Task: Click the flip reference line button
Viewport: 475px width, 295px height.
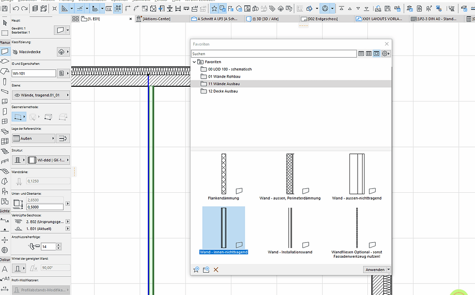Action: coord(63,139)
